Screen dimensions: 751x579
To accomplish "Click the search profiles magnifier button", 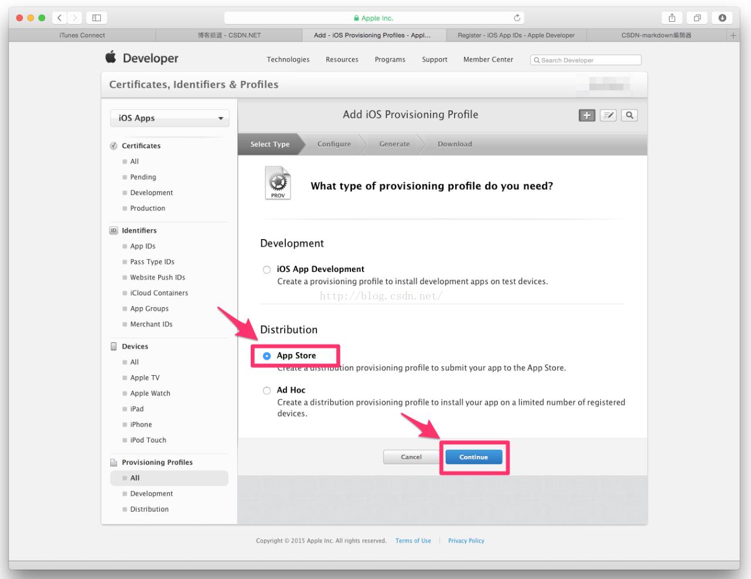I will pos(630,115).
